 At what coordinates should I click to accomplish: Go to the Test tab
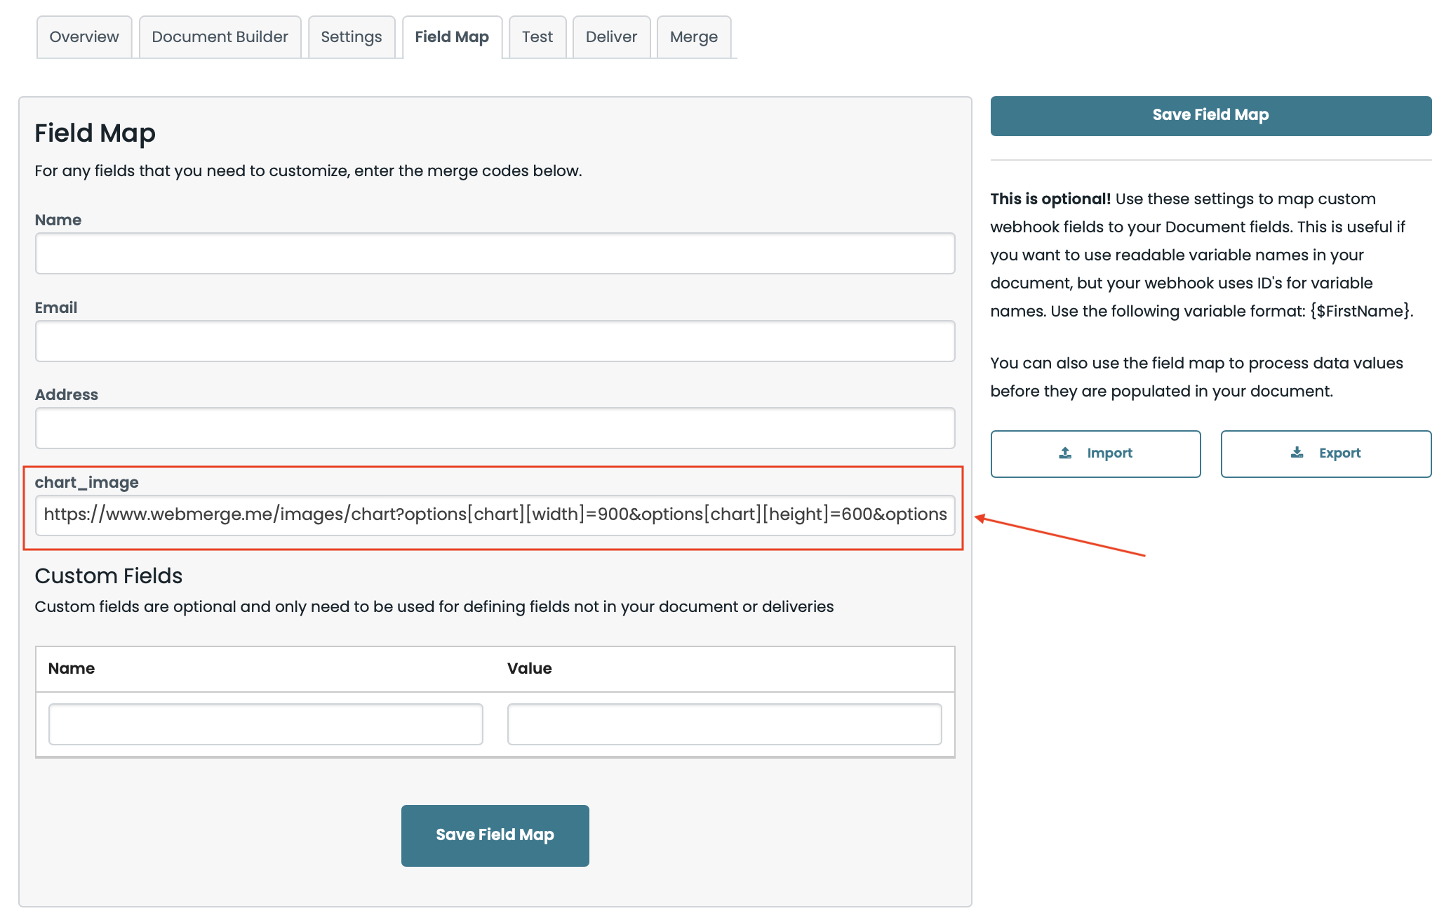click(537, 37)
